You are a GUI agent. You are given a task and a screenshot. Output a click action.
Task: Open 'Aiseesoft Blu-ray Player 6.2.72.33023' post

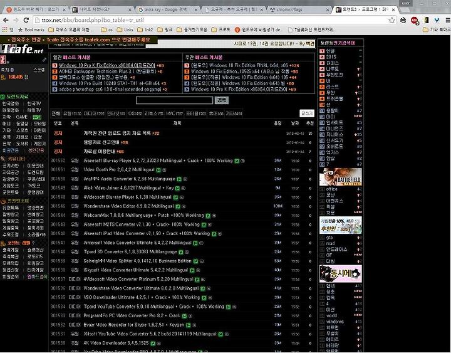(158, 161)
